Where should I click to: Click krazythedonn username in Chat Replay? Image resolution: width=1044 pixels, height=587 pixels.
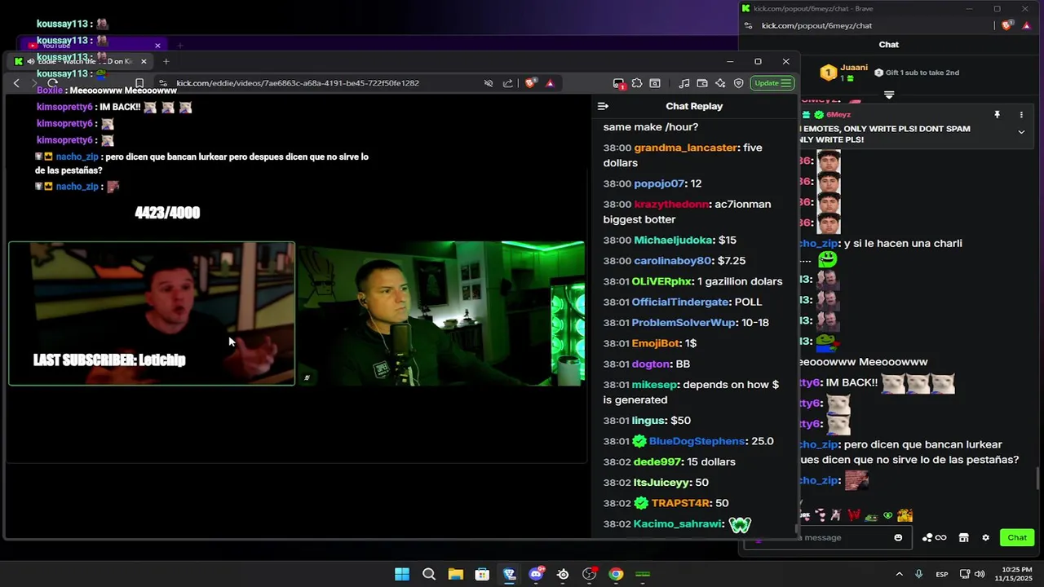671,204
